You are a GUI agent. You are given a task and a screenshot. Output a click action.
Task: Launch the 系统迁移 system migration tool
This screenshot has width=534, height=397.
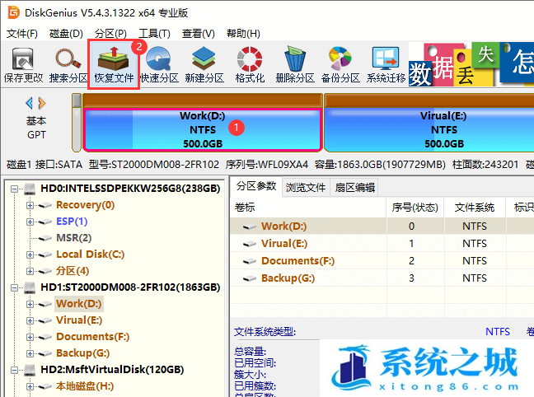coord(386,65)
